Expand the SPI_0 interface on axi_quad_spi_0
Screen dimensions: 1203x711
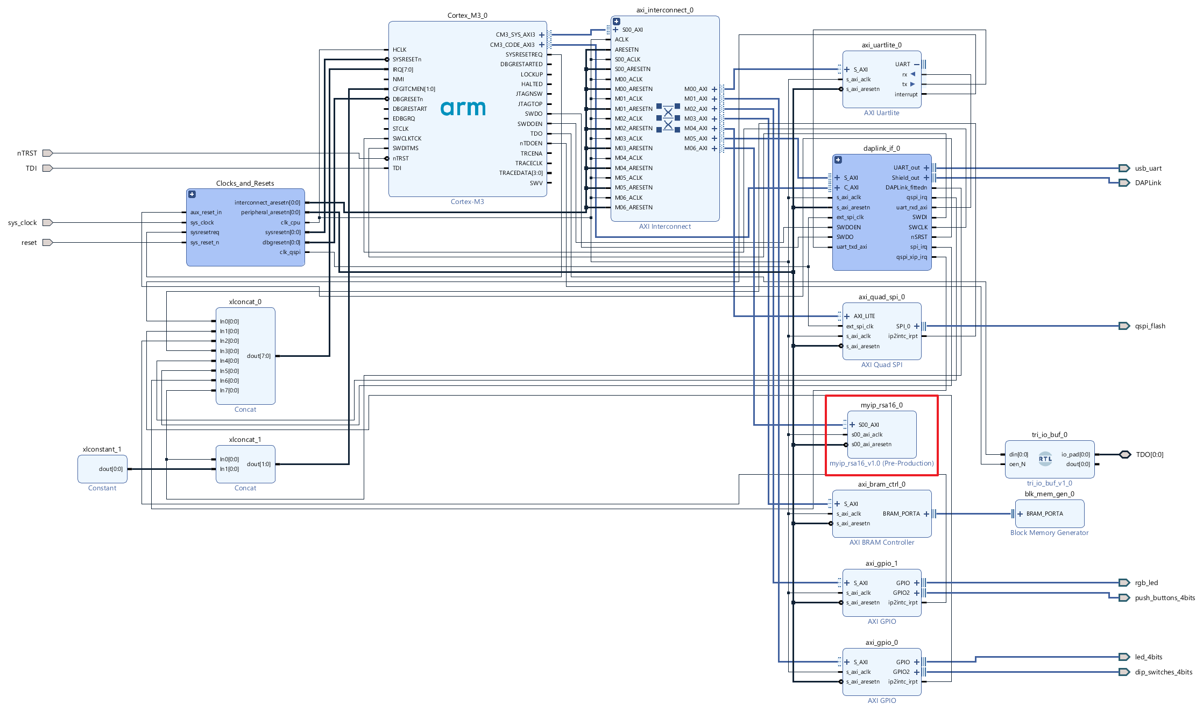[916, 326]
